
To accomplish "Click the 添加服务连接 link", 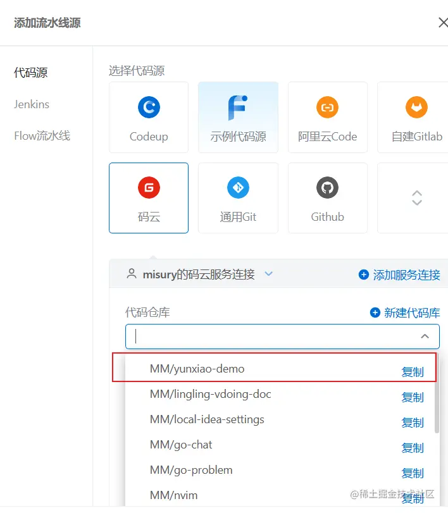I will tap(406, 275).
